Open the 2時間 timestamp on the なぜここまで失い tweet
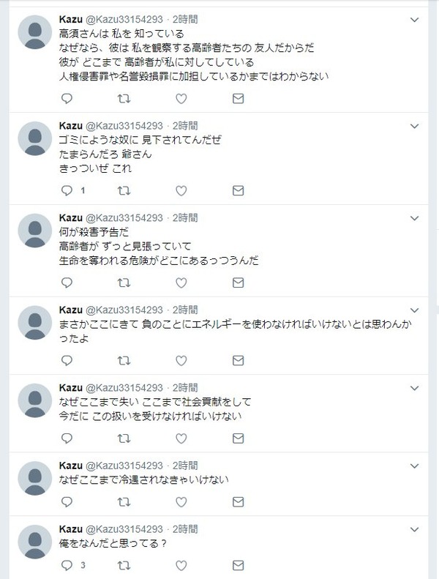The height and width of the screenshot is (579, 439). pyautogui.click(x=185, y=388)
